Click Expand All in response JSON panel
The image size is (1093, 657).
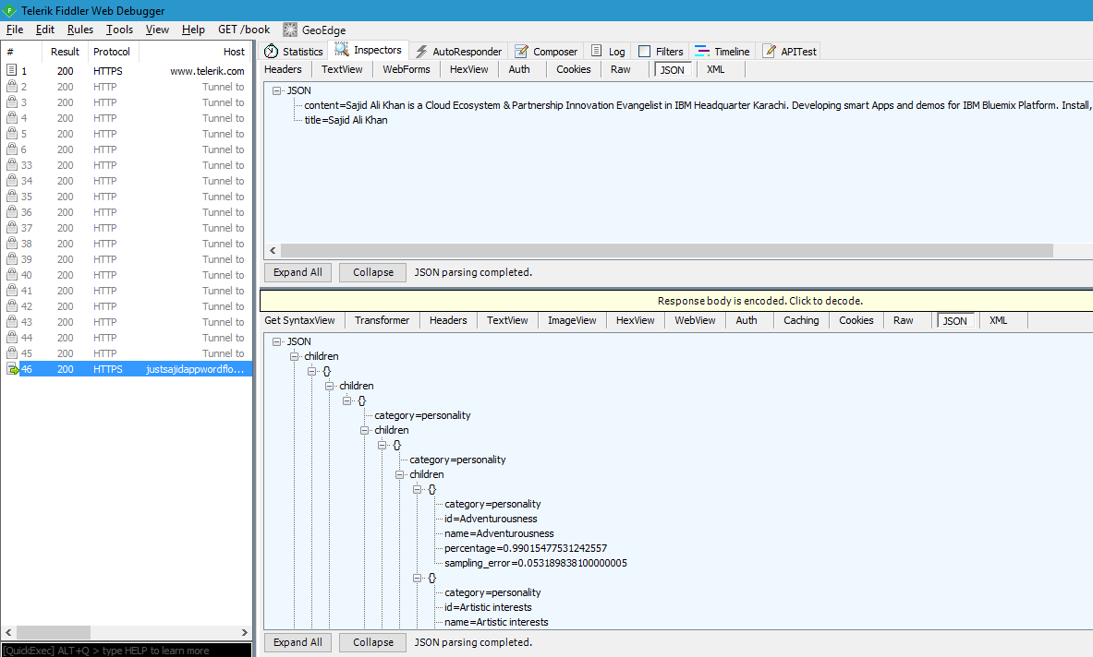298,642
